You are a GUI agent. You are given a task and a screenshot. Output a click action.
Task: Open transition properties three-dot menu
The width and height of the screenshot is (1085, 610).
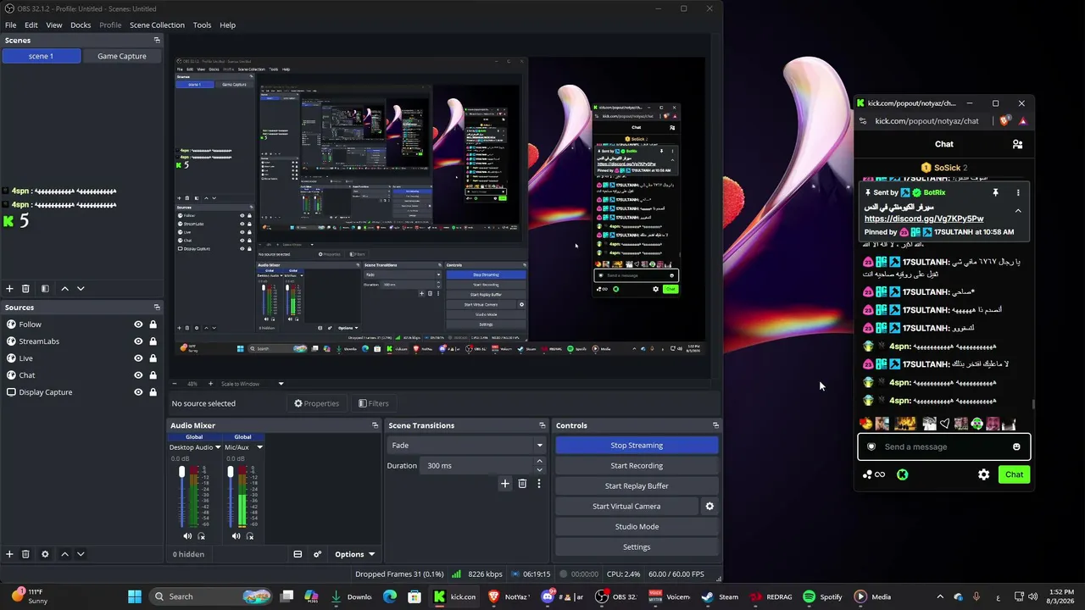tap(538, 484)
